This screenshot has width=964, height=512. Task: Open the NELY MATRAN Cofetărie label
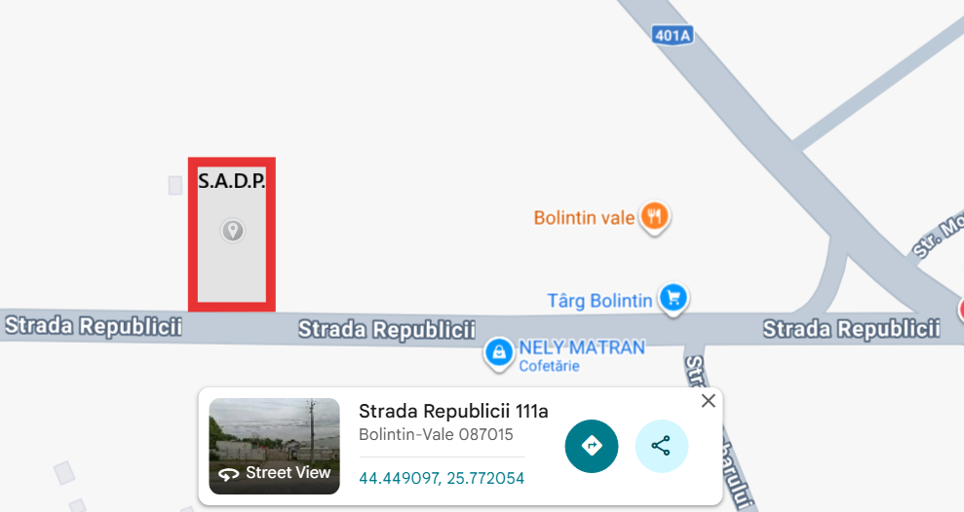pos(582,356)
